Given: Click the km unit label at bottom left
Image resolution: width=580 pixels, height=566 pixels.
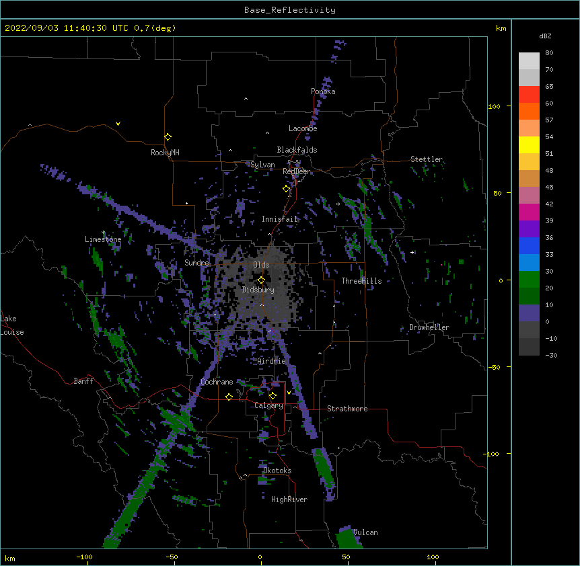Looking at the screenshot, I should [x=10, y=558].
